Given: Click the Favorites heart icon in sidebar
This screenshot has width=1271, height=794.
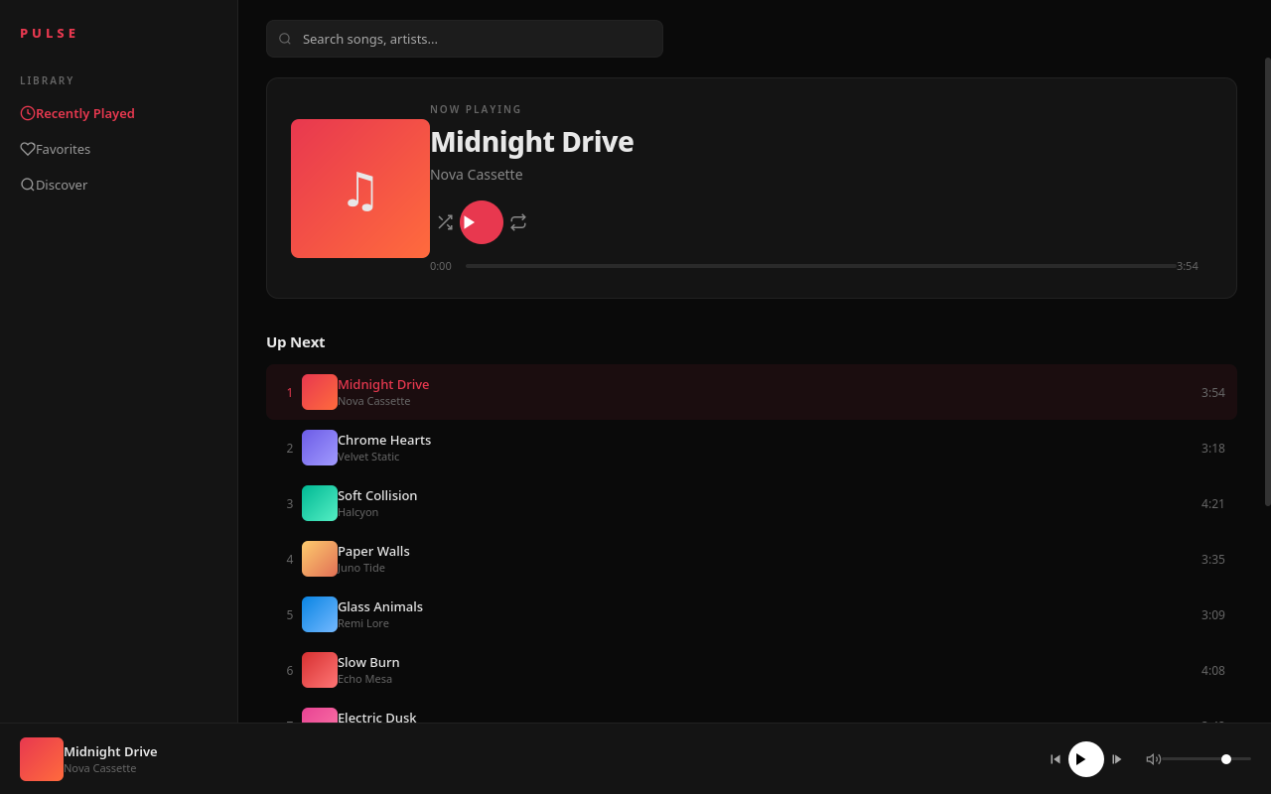Looking at the screenshot, I should pos(26,149).
